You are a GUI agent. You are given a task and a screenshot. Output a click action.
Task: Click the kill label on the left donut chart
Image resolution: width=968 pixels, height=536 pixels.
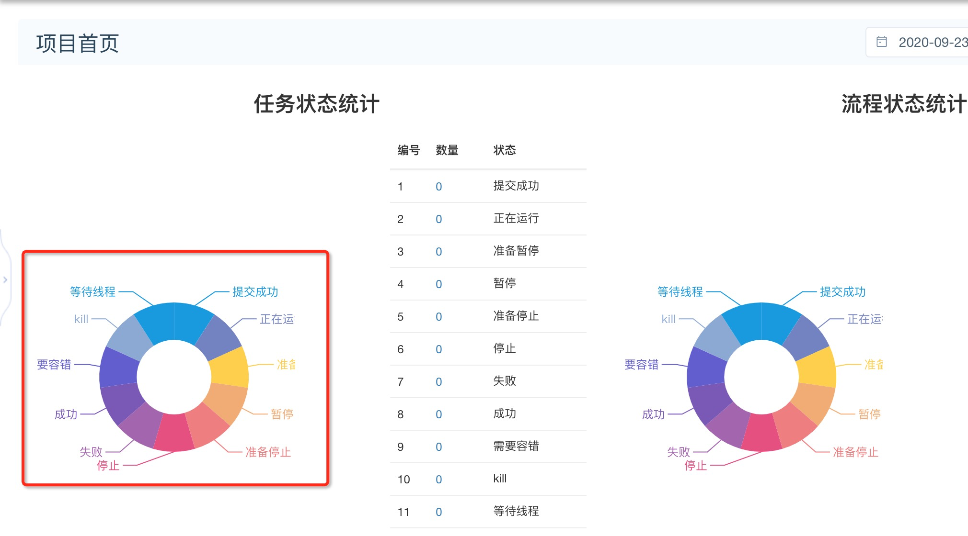point(81,320)
